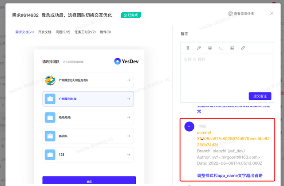Click the Branch: xiaozhi (yyf_dev) line

click(x=221, y=151)
